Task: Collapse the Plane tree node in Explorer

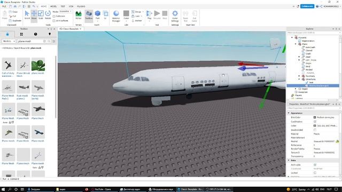Action: (296, 44)
